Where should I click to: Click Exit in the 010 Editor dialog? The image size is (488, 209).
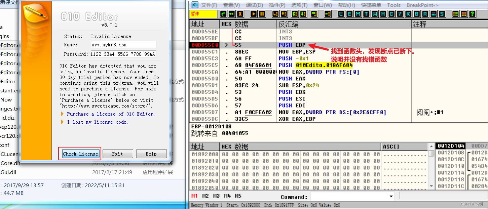(x=117, y=154)
